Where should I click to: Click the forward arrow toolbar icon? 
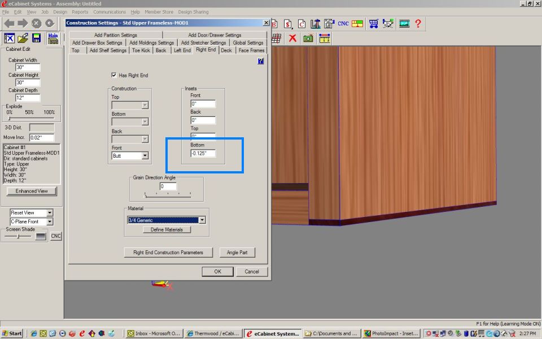pos(23,24)
